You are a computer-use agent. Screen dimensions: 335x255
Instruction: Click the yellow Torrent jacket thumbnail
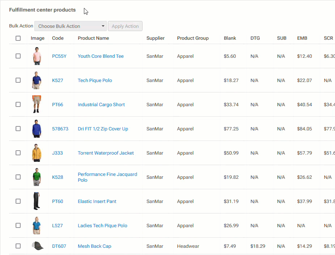point(37,153)
